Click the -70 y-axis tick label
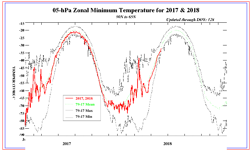 pyautogui.click(x=22, y=106)
